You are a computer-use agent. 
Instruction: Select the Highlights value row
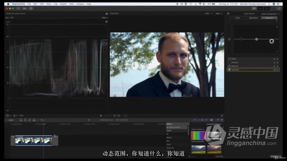click(253, 70)
